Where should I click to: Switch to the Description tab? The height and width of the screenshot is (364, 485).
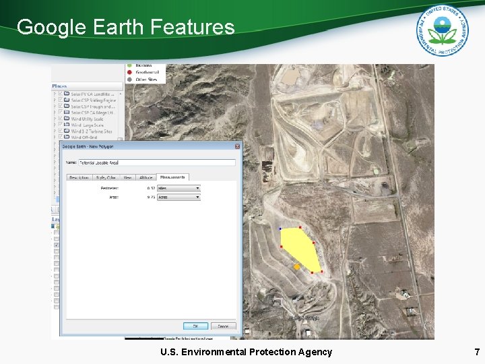point(79,177)
